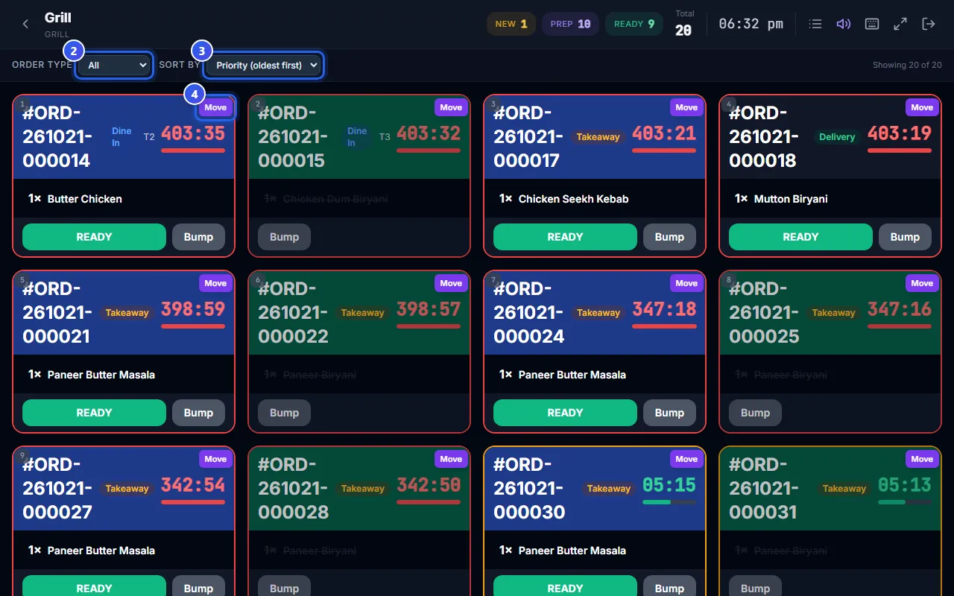
Task: Click Move on order 000014
Action: (x=215, y=107)
